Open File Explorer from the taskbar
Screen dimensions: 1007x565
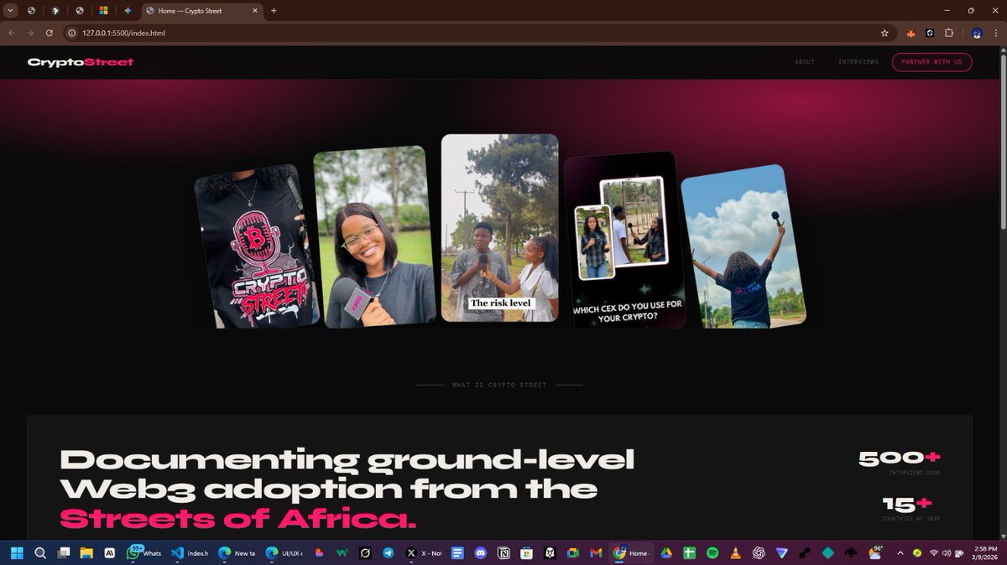point(86,553)
